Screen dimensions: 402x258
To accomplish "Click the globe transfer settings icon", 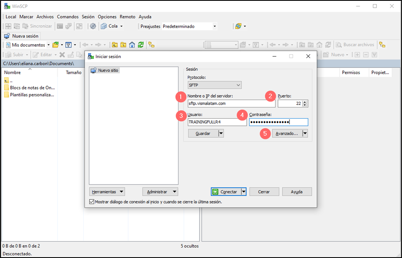I will pos(238,26).
